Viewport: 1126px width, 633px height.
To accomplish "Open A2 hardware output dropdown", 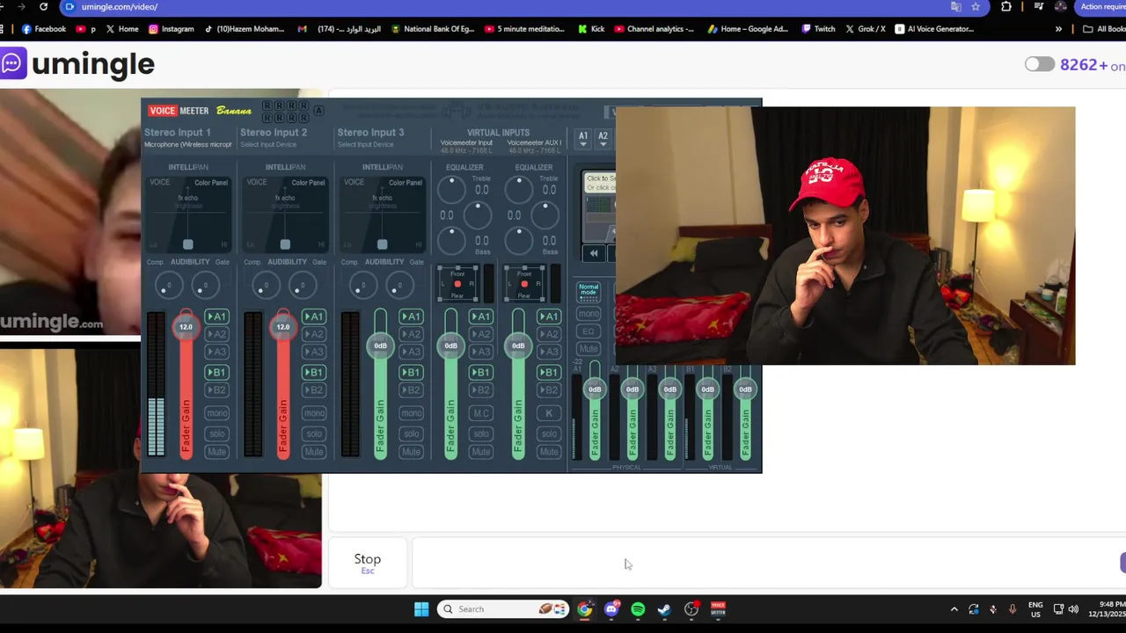I will (603, 138).
